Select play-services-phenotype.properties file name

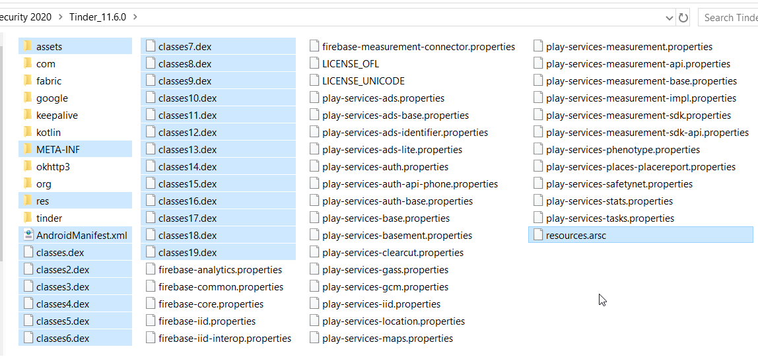(x=623, y=149)
